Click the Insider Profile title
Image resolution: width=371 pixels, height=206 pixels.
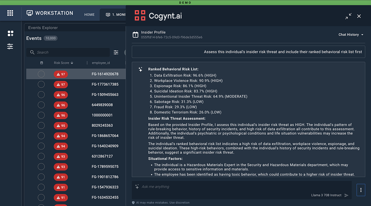(153, 32)
